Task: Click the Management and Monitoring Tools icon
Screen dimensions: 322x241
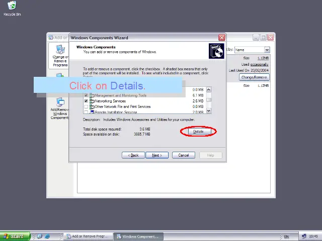Action: click(x=92, y=95)
